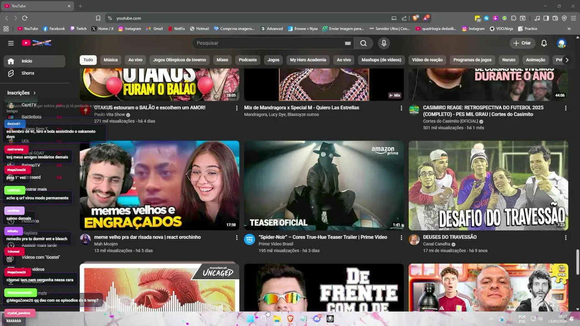Open the Criar create dropdown
The width and height of the screenshot is (580, 326).
coord(522,43)
